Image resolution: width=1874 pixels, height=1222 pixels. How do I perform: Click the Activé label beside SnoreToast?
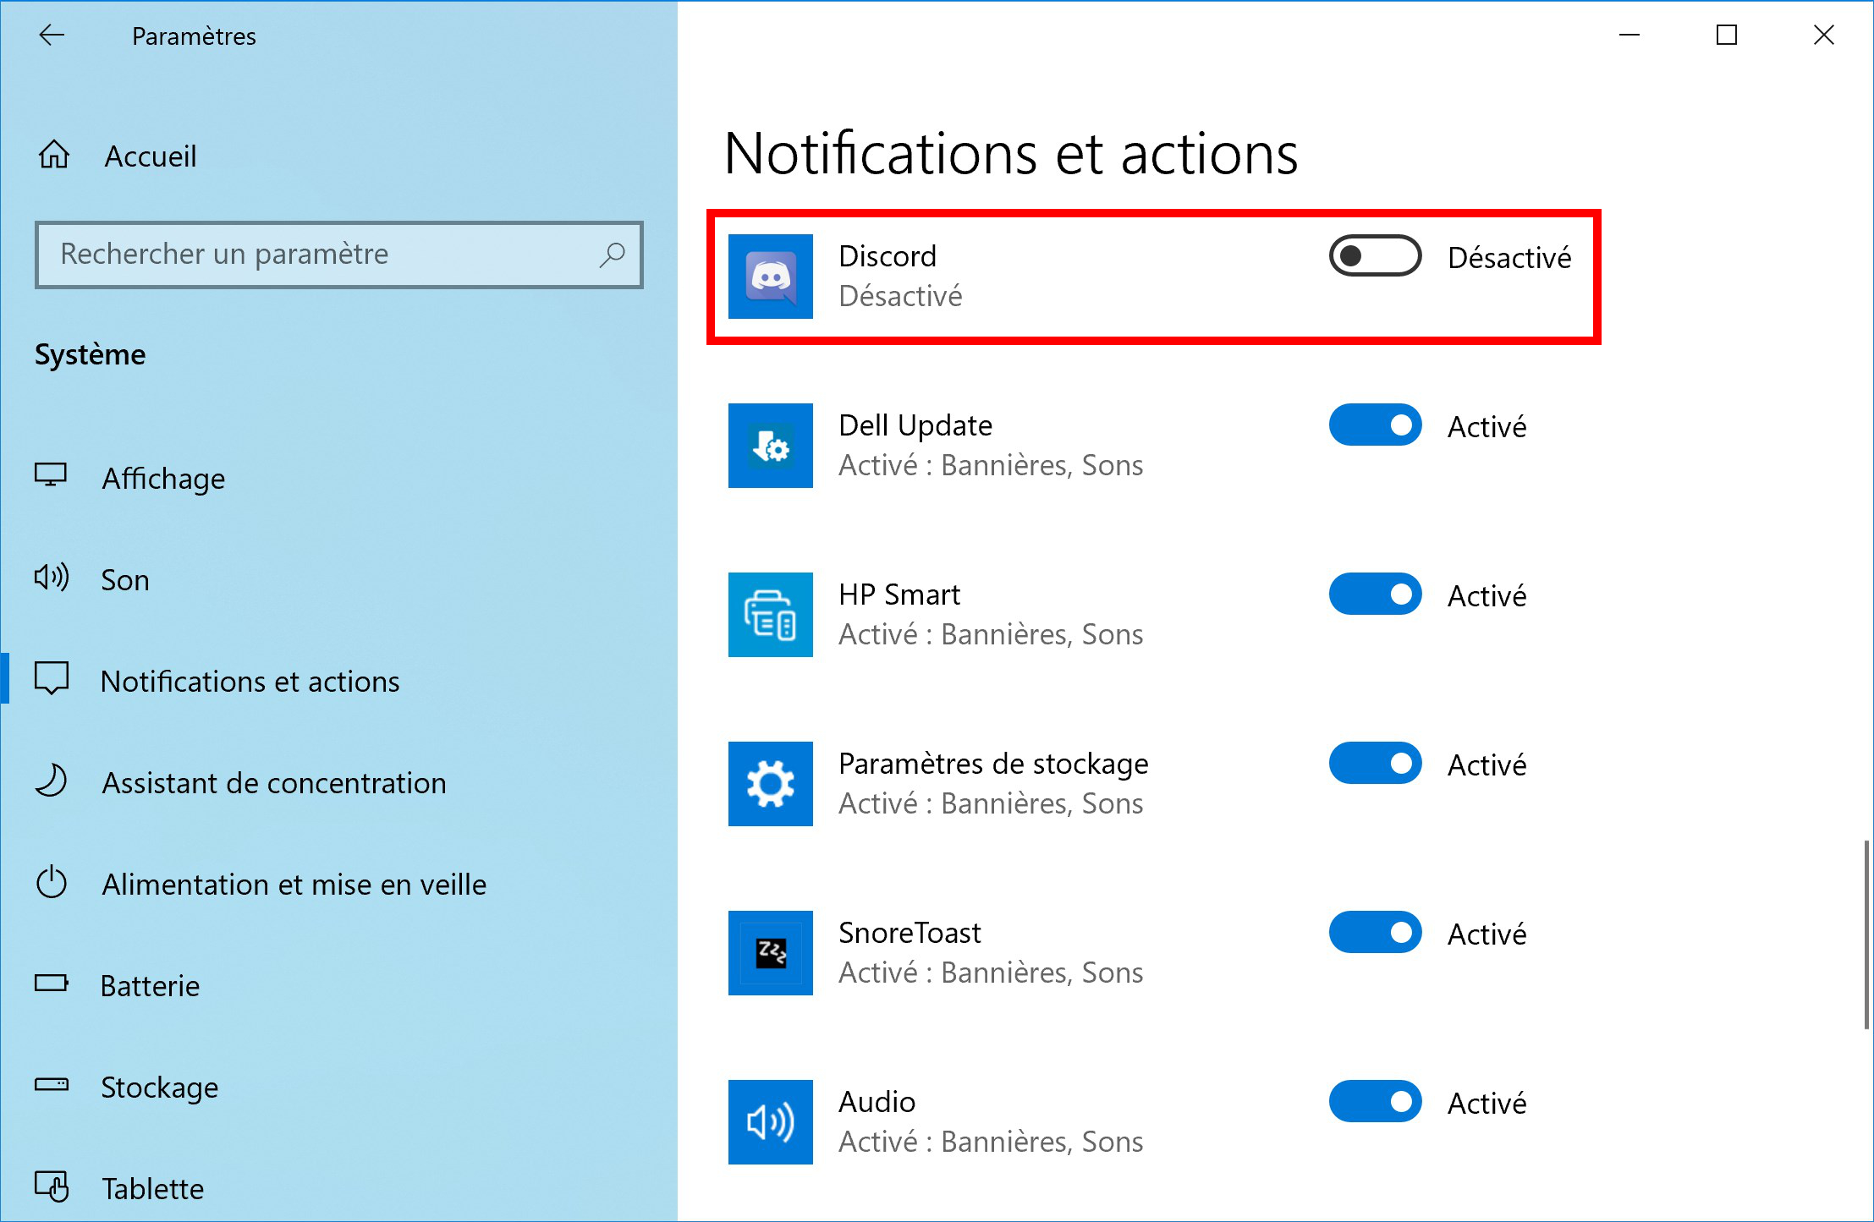pos(1487,934)
